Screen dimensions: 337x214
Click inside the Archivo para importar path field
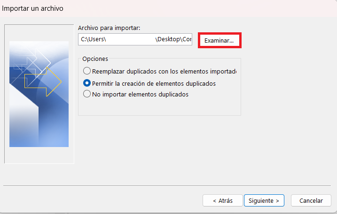[x=135, y=40]
